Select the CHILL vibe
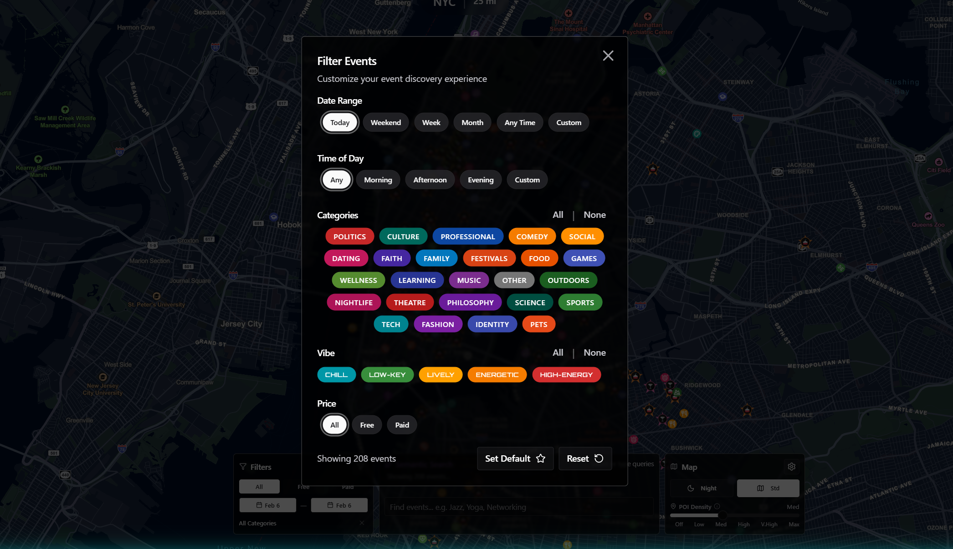Image resolution: width=953 pixels, height=549 pixels. click(x=336, y=374)
